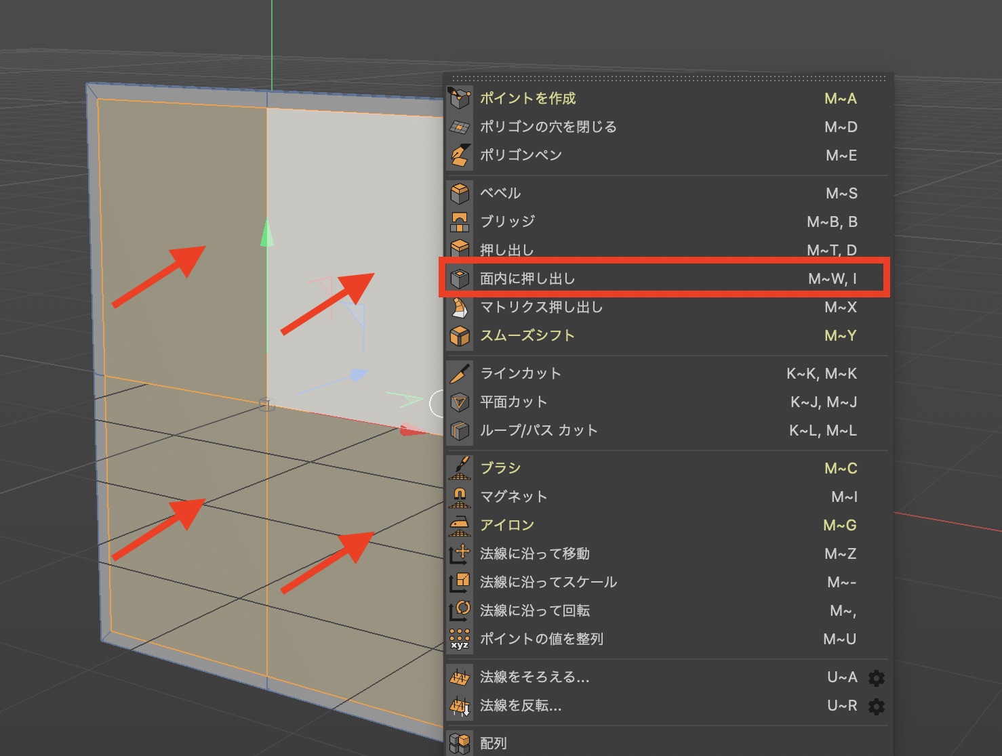Screen dimensions: 1002x756
Task: Click the Bevel (ベベル) tool icon
Action: tap(460, 193)
